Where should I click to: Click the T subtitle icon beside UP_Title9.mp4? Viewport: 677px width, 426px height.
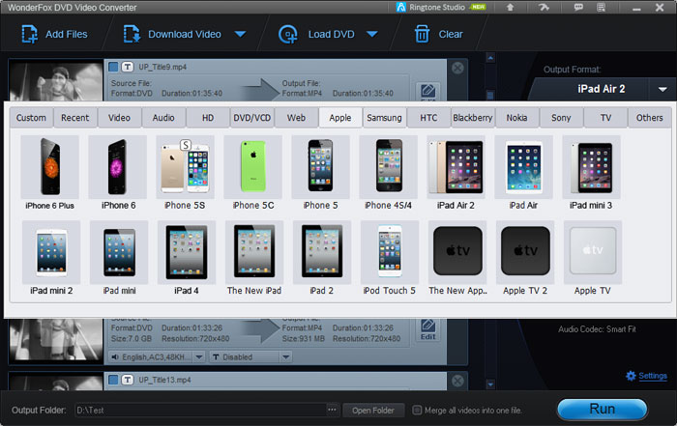pos(128,67)
